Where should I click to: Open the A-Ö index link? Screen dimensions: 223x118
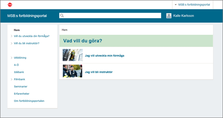point(16,65)
